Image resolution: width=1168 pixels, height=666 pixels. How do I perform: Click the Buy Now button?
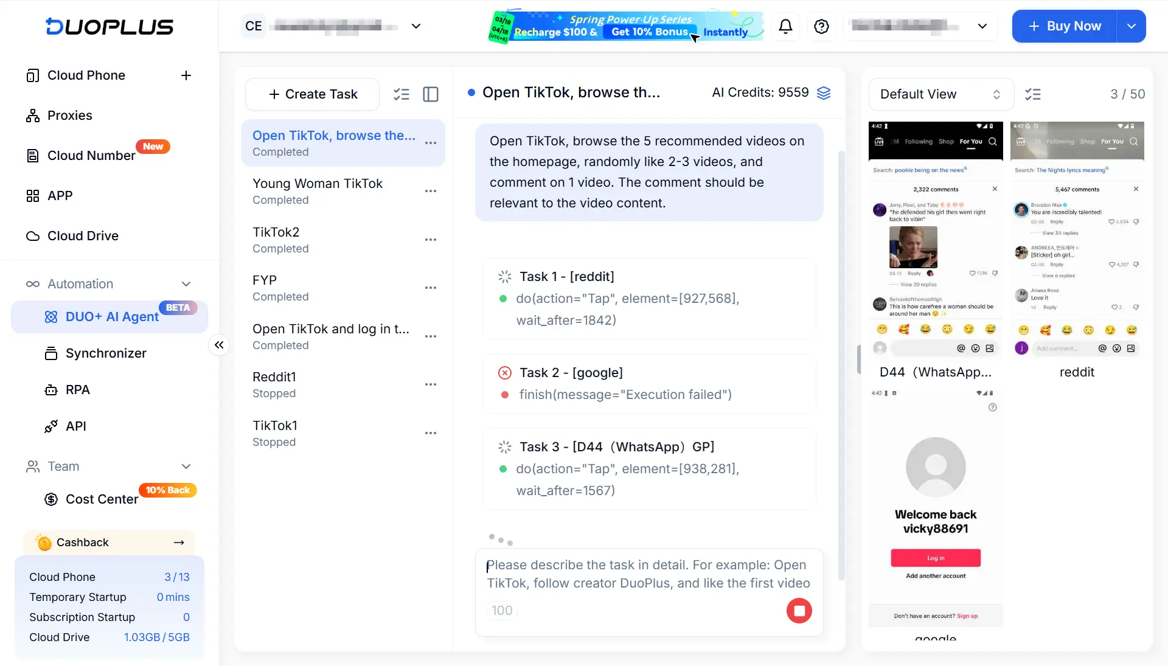pyautogui.click(x=1065, y=26)
